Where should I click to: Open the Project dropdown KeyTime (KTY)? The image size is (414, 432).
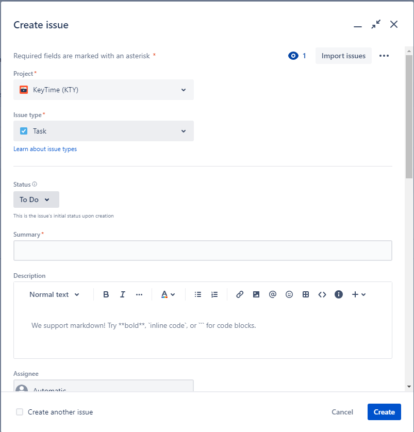coord(104,90)
